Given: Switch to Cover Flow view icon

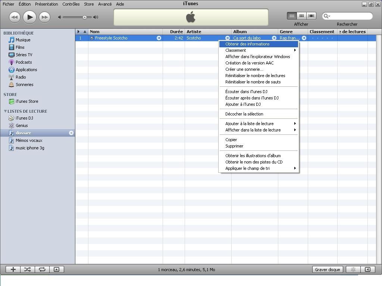Looking at the screenshot, I should [x=311, y=16].
